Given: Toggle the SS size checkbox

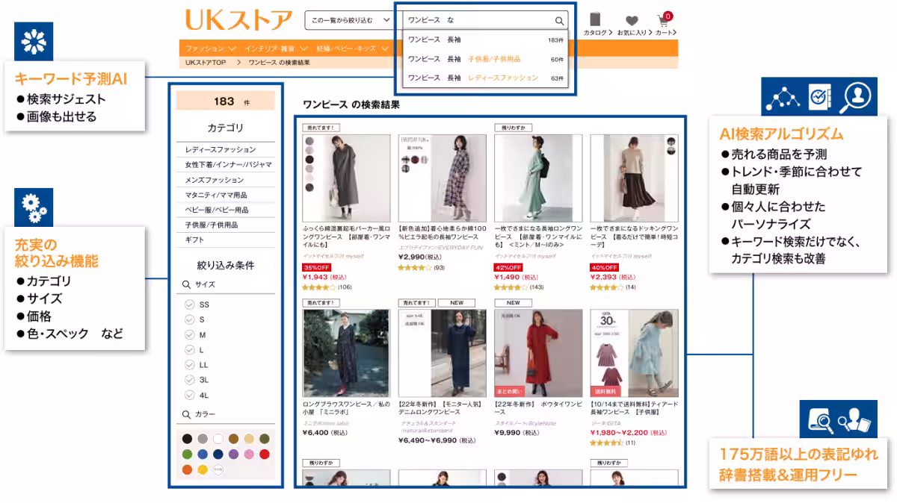Looking at the screenshot, I should coord(189,304).
